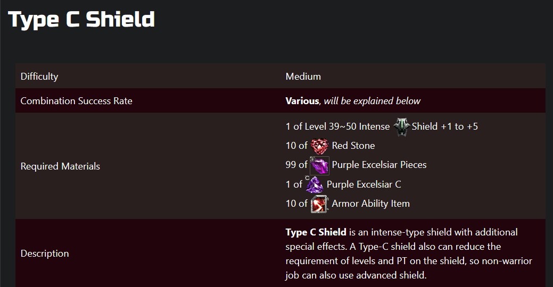Select the Required Materials row label

(60, 166)
